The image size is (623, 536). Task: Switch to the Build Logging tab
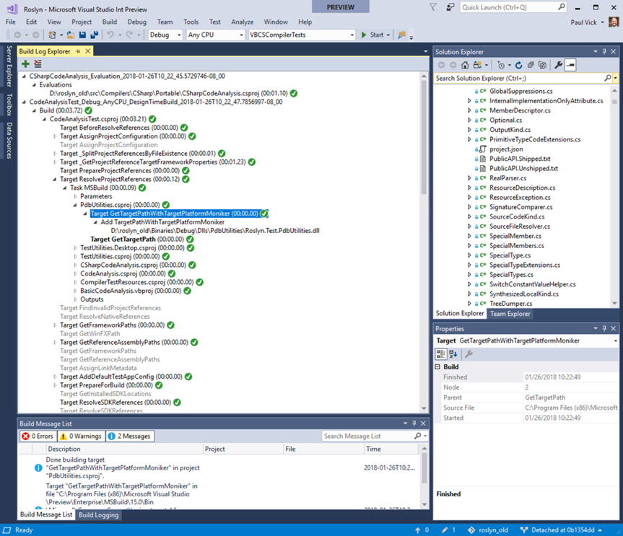(x=98, y=515)
